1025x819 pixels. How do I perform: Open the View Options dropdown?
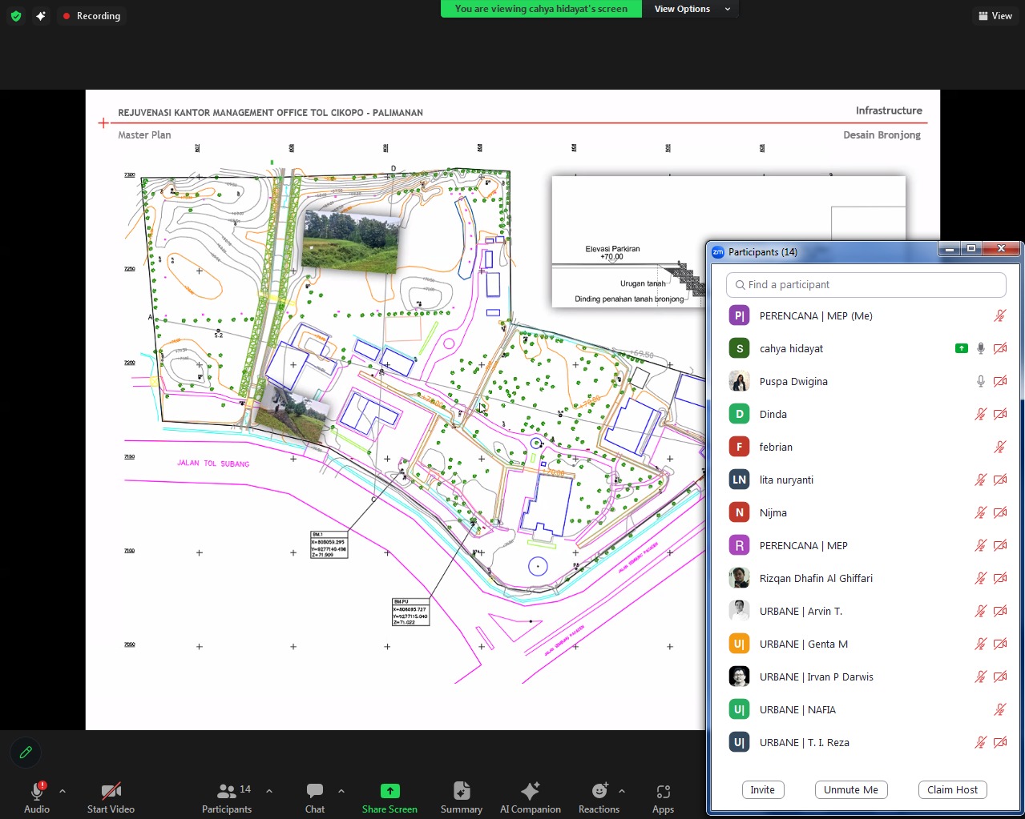tap(691, 9)
